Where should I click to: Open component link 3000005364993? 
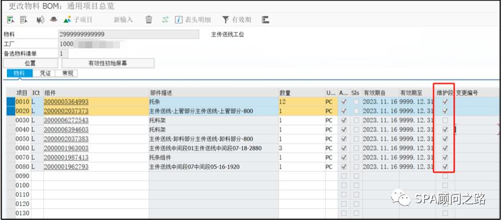pyautogui.click(x=66, y=102)
